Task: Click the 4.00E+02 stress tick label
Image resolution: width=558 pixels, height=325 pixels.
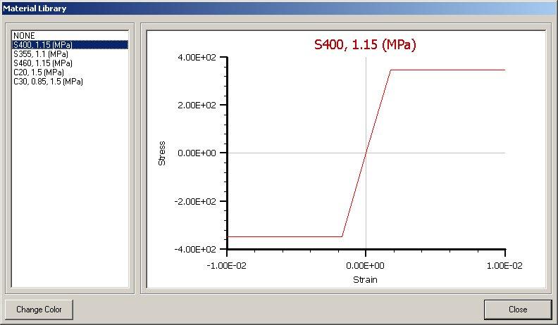Action: point(198,57)
